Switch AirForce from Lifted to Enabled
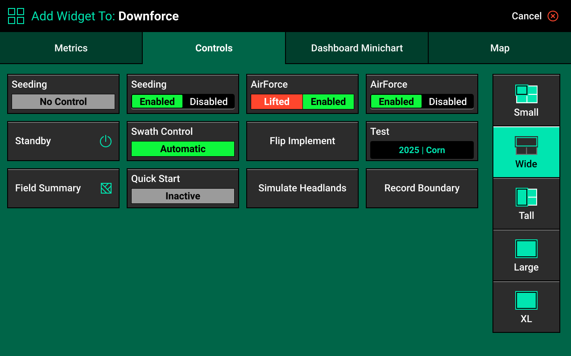This screenshot has width=571, height=356. [x=328, y=101]
